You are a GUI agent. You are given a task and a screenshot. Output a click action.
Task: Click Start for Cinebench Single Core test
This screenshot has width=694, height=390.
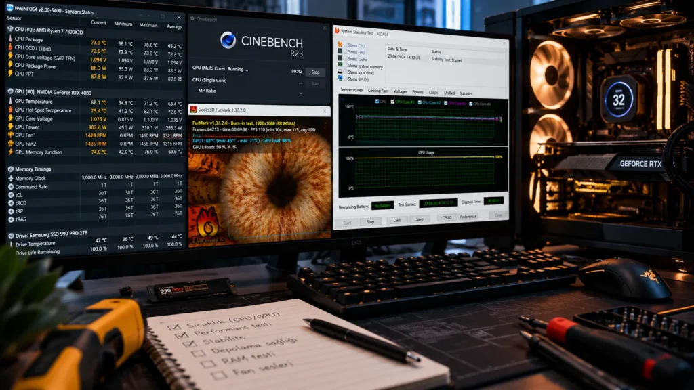[x=315, y=83]
